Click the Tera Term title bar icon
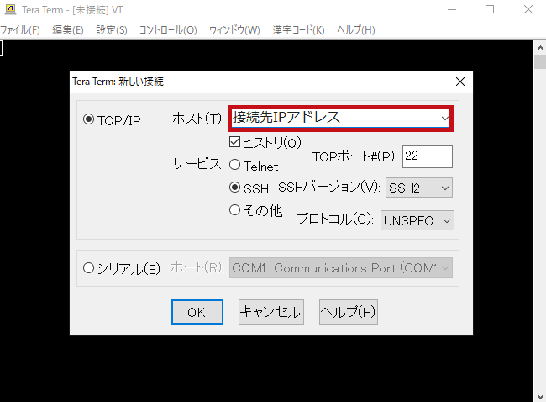 (x=10, y=9)
